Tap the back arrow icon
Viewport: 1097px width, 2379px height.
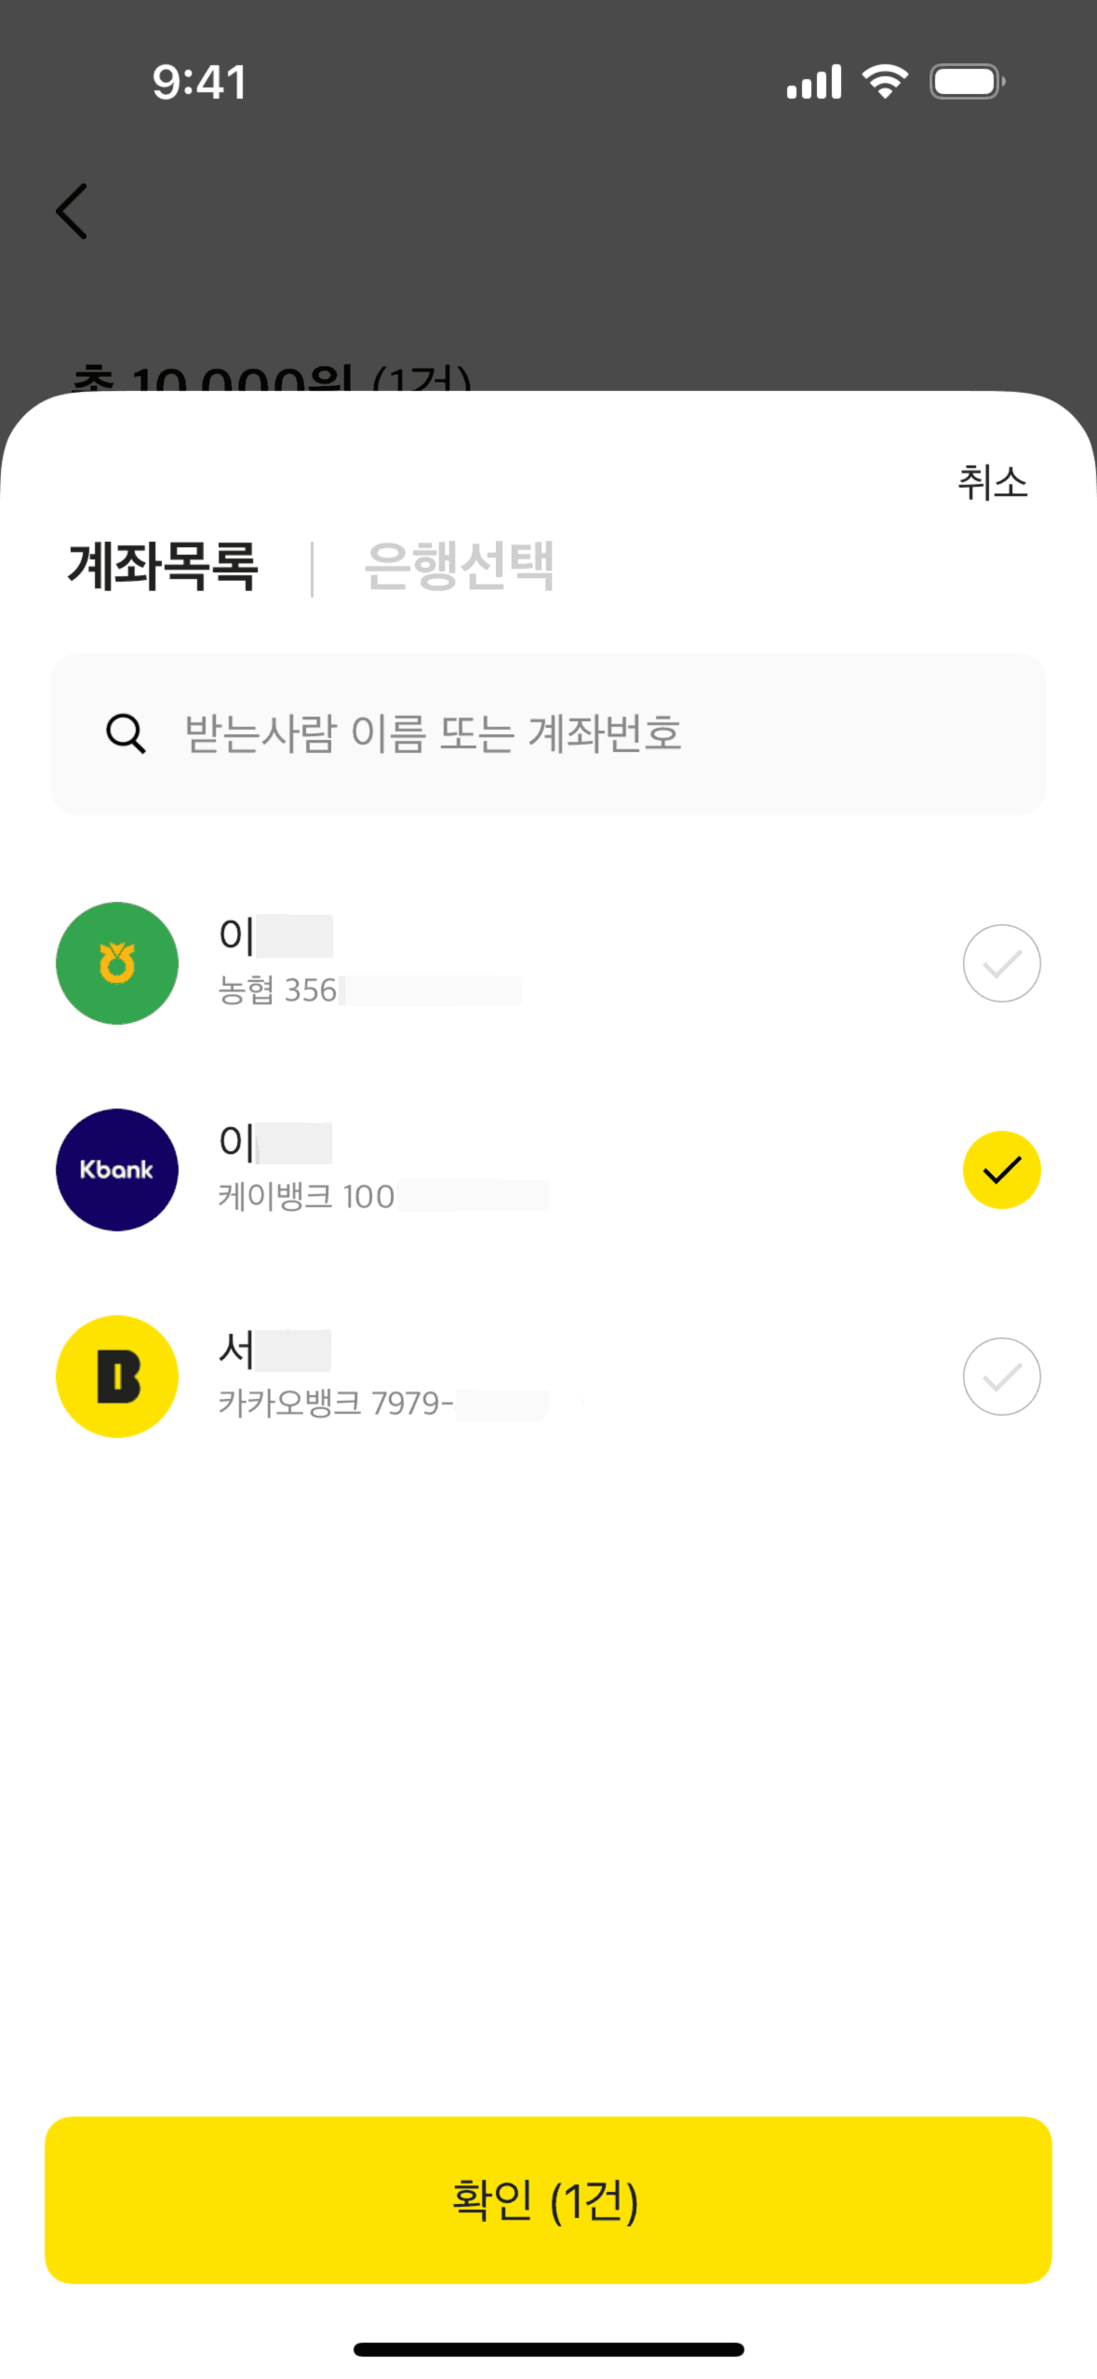pos(72,211)
